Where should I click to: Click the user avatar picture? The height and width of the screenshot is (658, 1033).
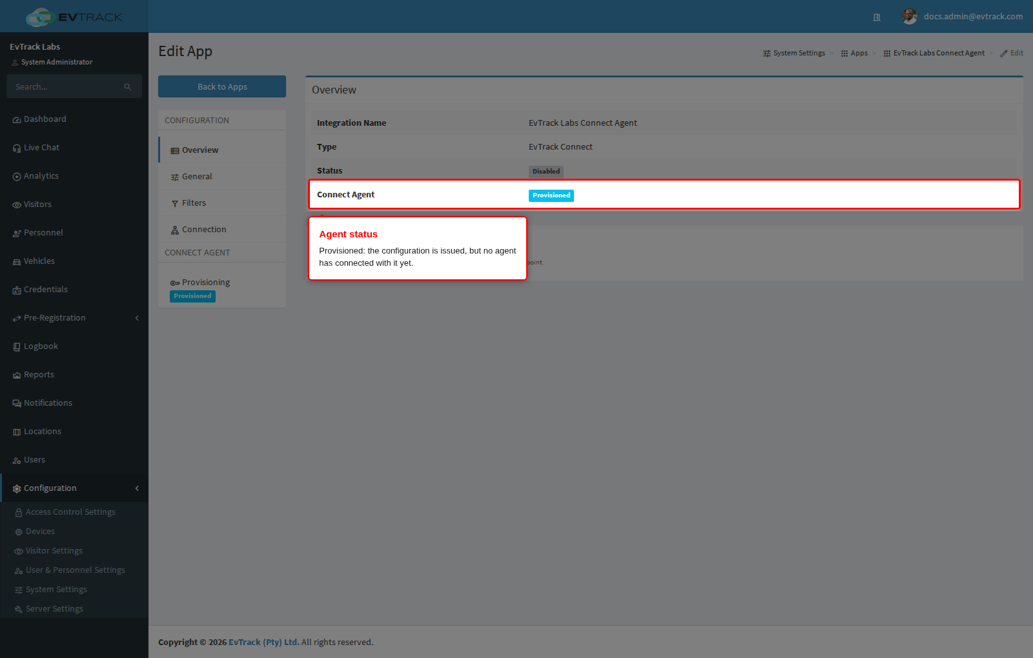pyautogui.click(x=910, y=17)
